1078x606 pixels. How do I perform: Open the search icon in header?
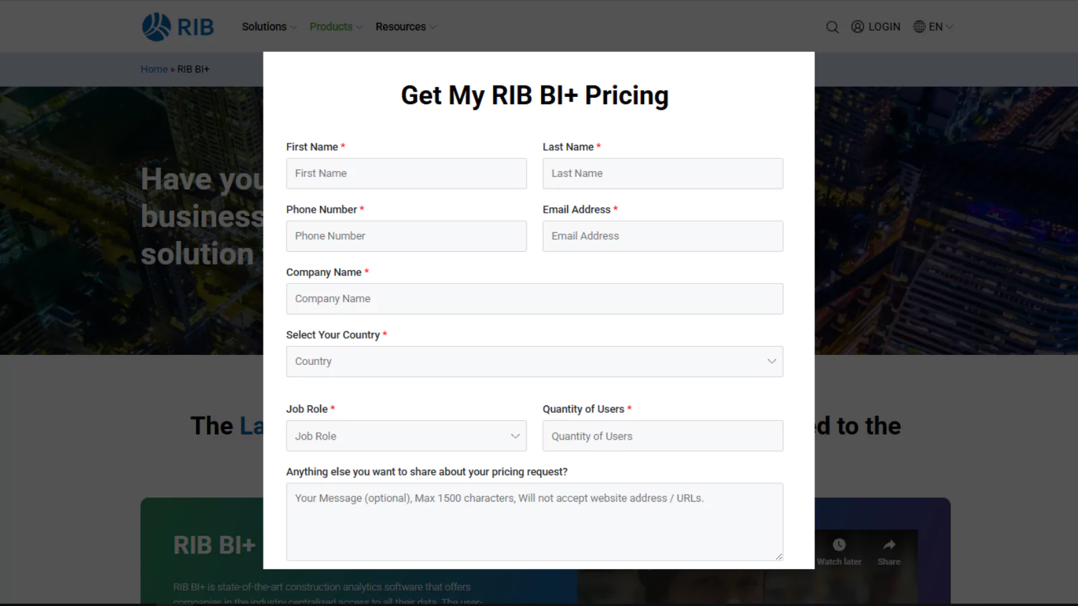[832, 27]
